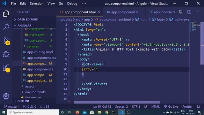Click the errors count in status bar
This screenshot has width=204, height=115.
[x=26, y=106]
